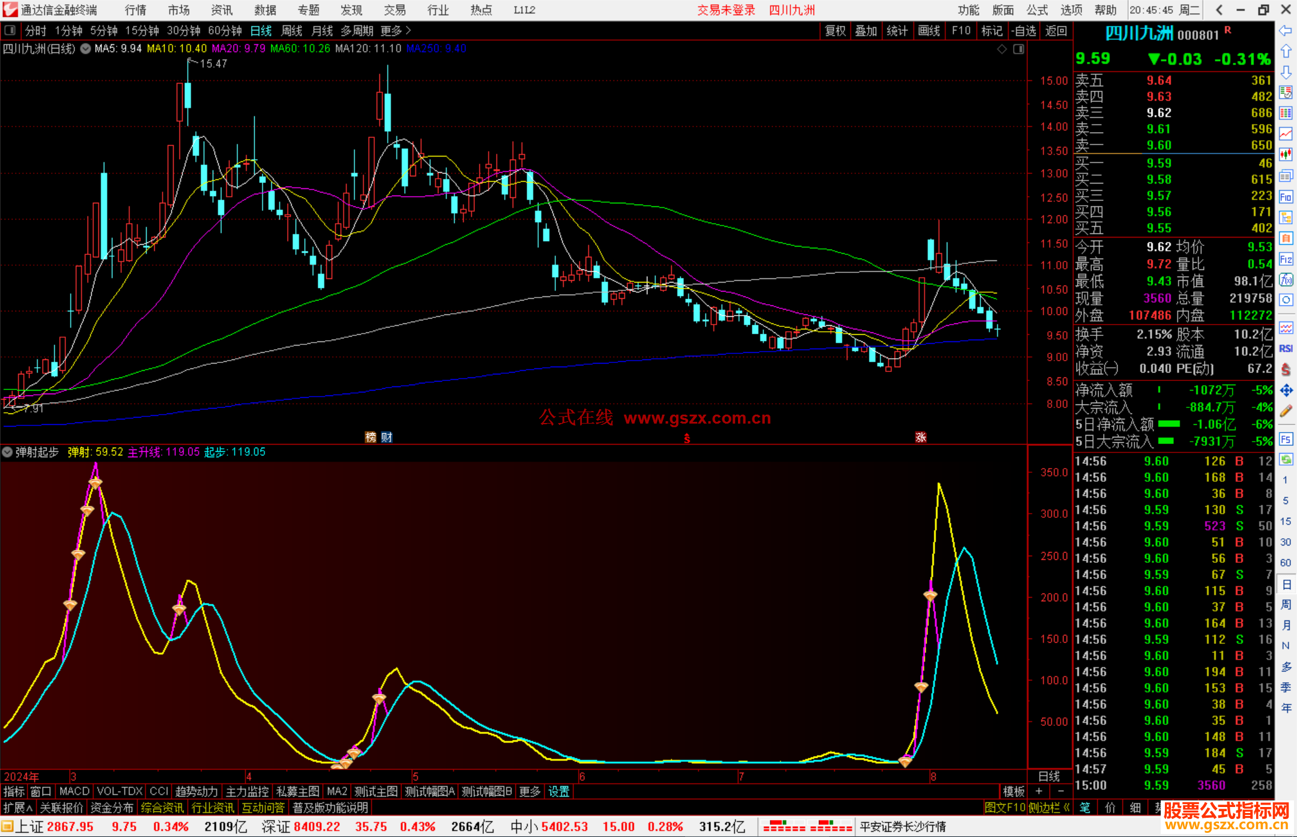
Task: Click the 复权 button
Action: point(835,31)
